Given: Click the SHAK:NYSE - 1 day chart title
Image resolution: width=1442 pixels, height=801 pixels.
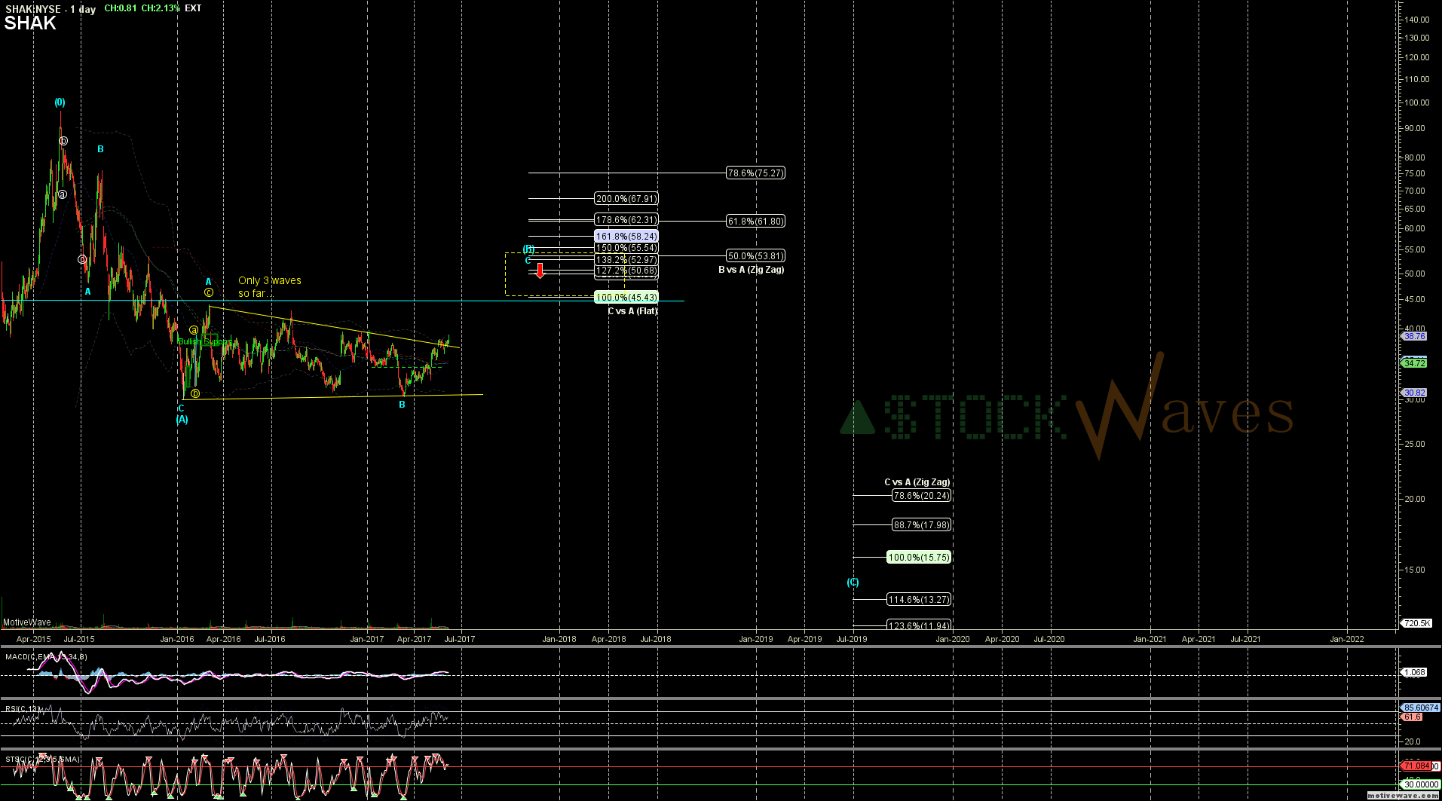Looking at the screenshot, I should pyautogui.click(x=50, y=9).
